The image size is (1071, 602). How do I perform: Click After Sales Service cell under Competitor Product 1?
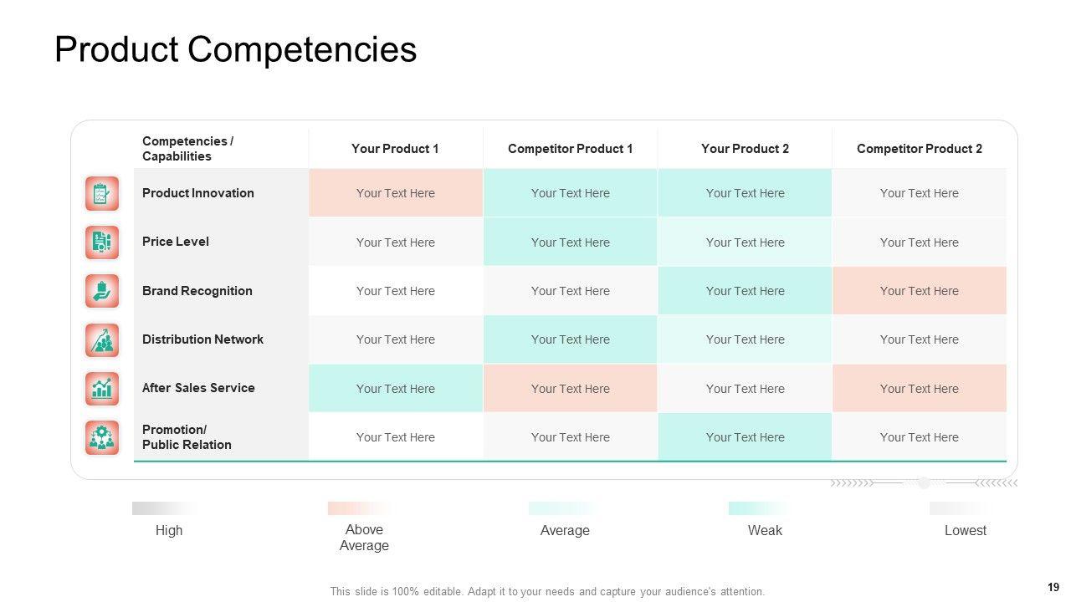coord(570,389)
